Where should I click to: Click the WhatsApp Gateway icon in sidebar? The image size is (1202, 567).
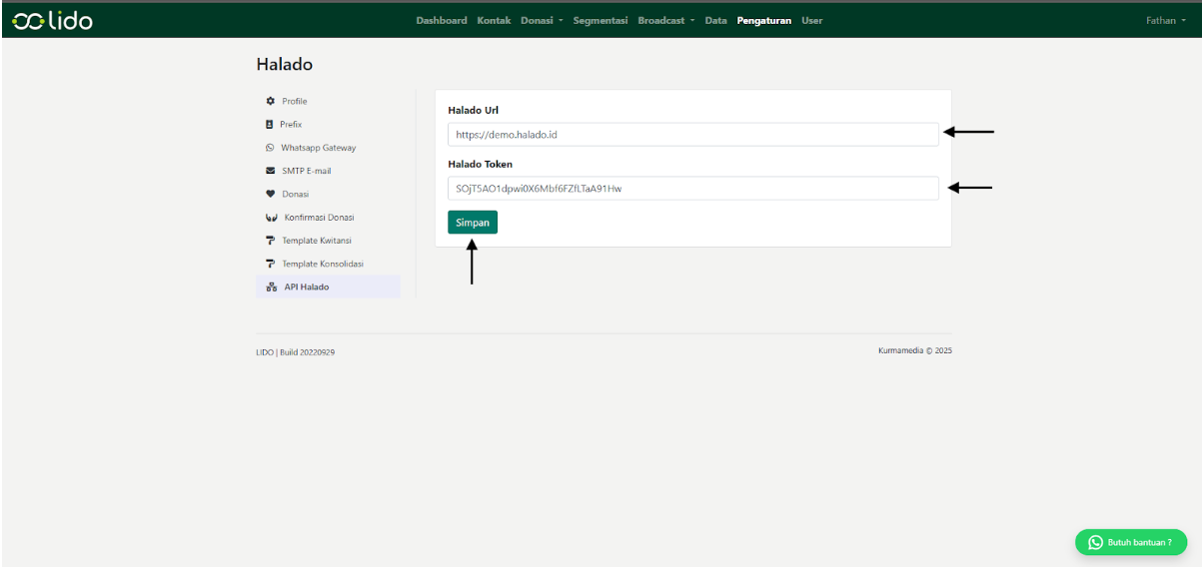point(270,148)
